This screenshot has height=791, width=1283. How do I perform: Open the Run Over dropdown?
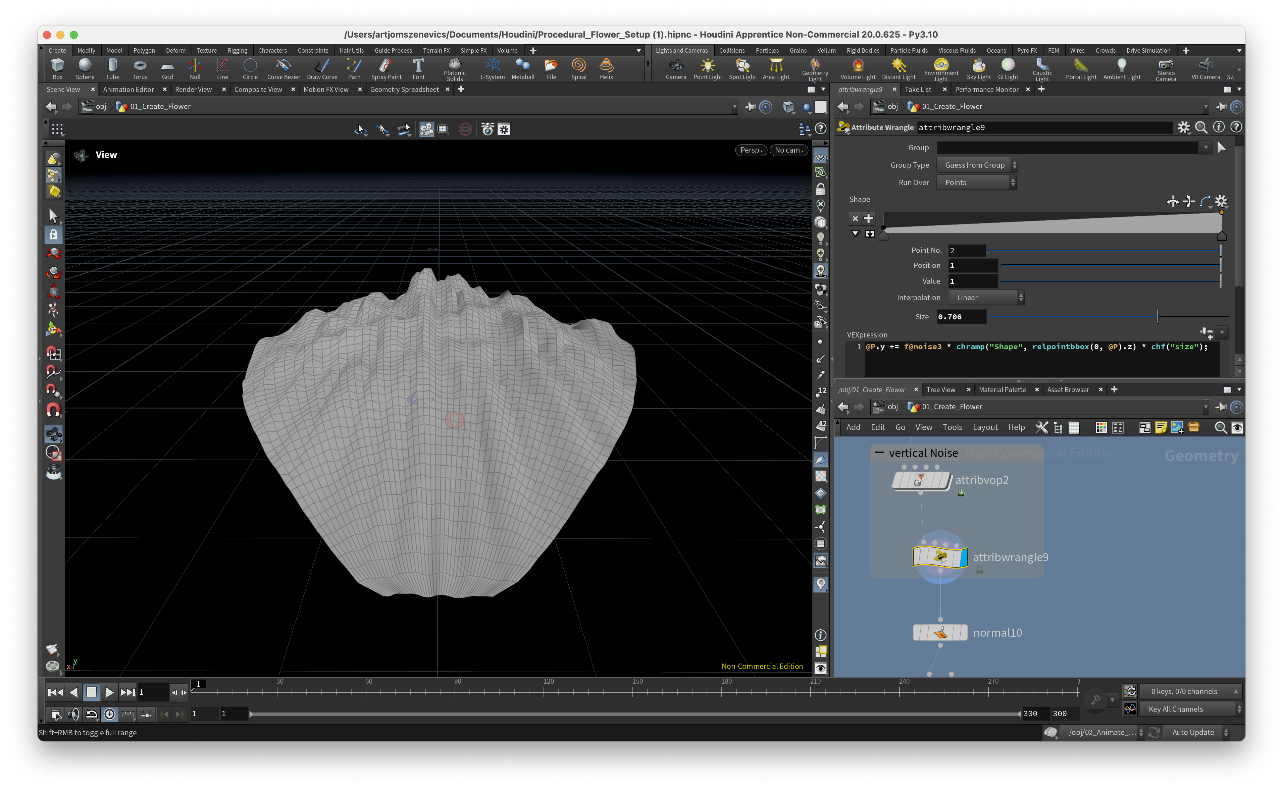pyautogui.click(x=976, y=182)
